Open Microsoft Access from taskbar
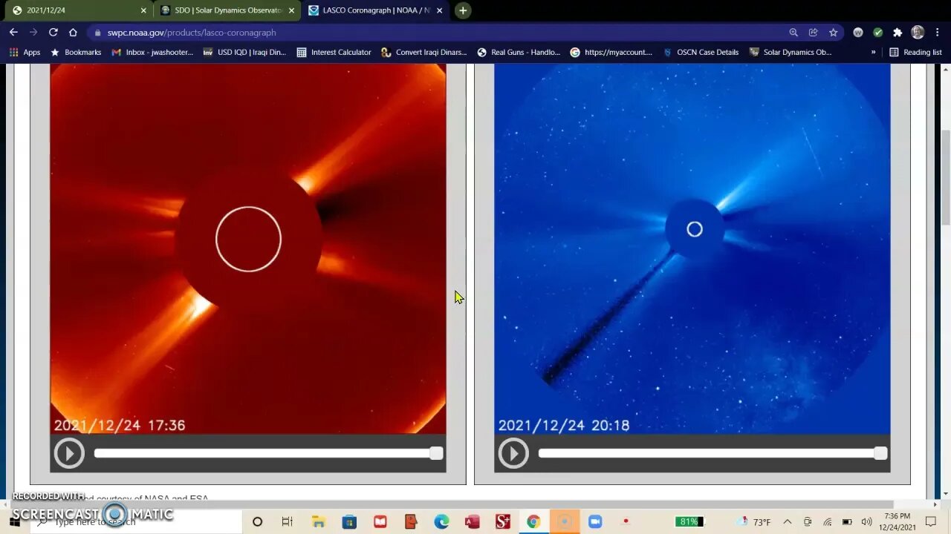The height and width of the screenshot is (534, 951). click(x=472, y=522)
